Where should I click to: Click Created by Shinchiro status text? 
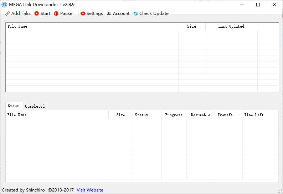pyautogui.click(x=23, y=190)
